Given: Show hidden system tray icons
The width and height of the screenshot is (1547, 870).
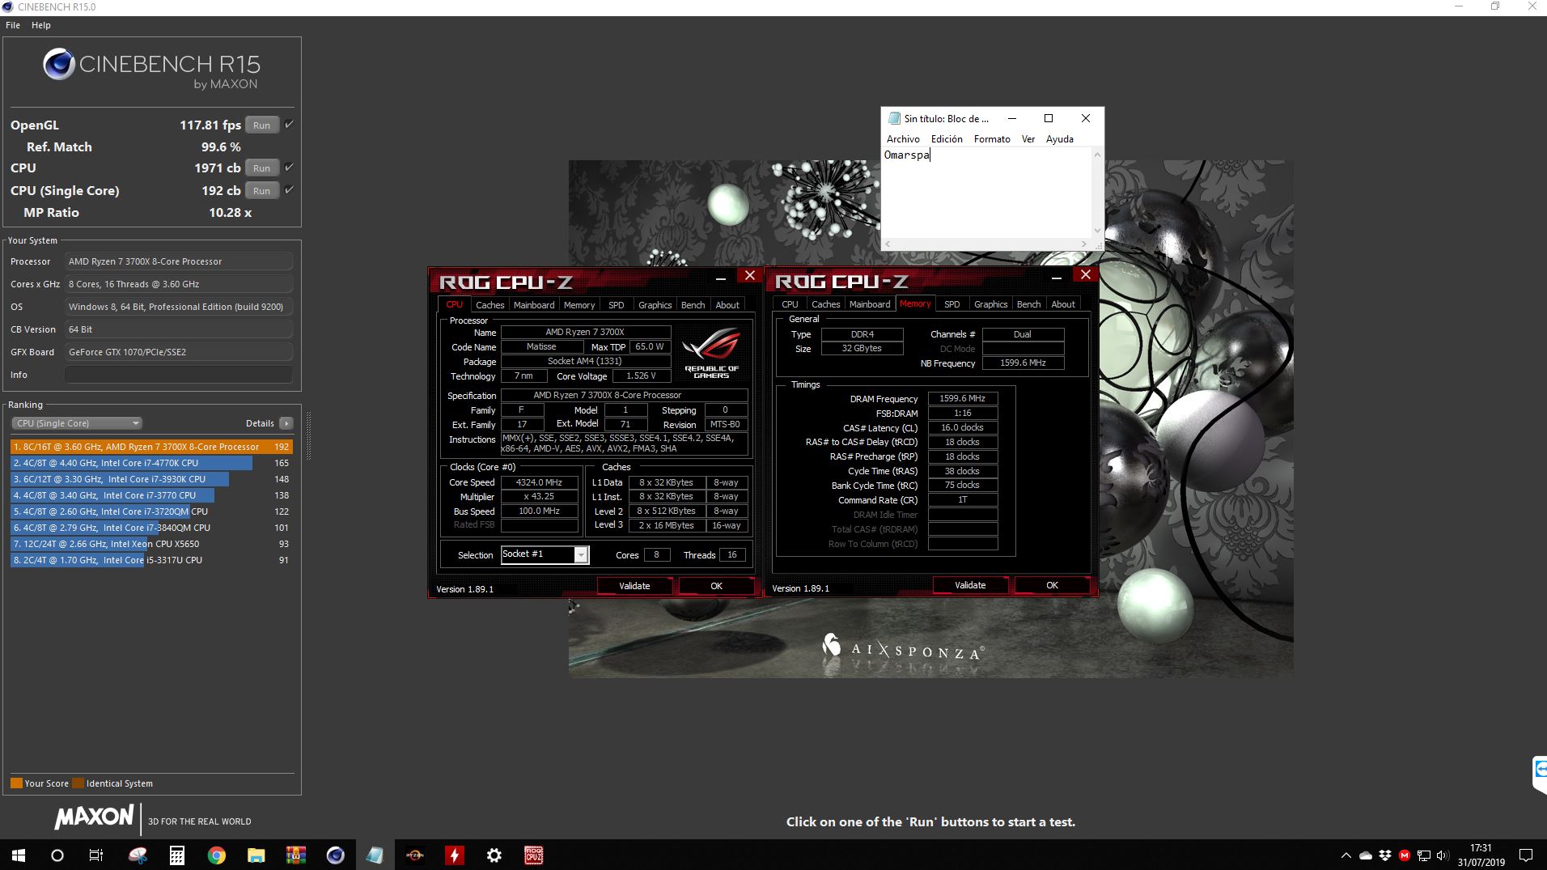Looking at the screenshot, I should click(x=1346, y=855).
